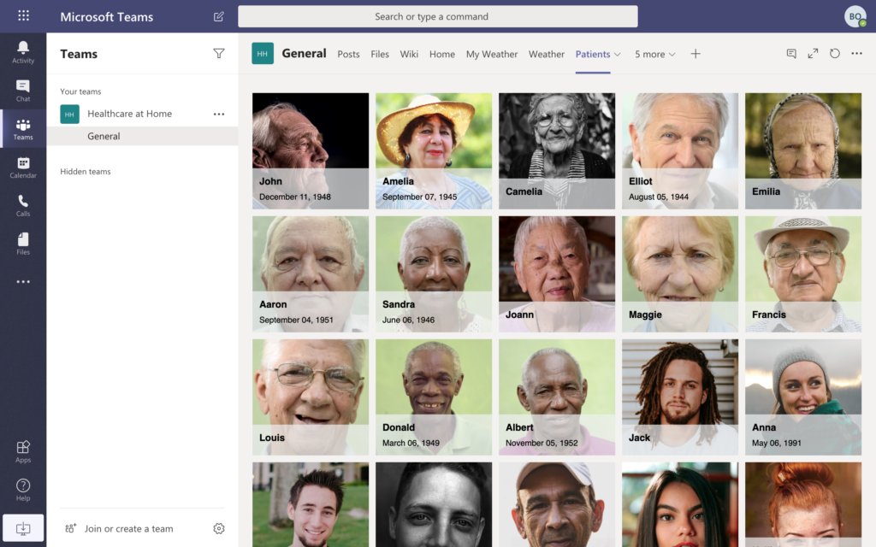Click the Healthcare at Home team avatar
The width and height of the screenshot is (876, 547).
[70, 114]
